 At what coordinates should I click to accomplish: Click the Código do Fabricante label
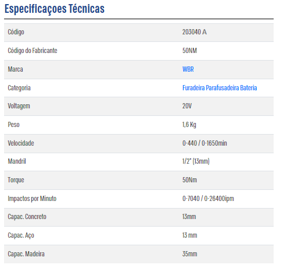point(33,51)
